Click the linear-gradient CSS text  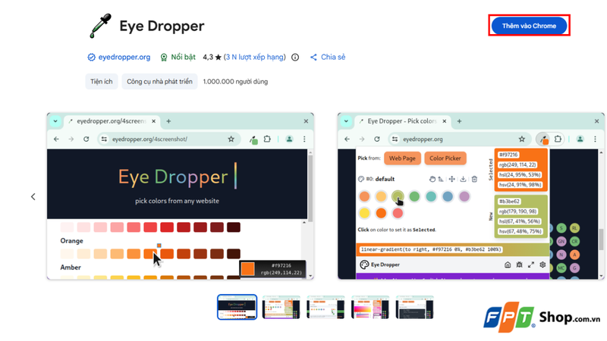tap(431, 249)
